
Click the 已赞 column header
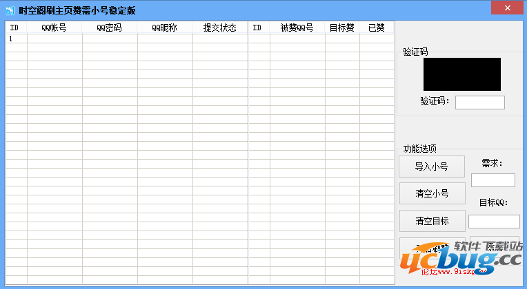[x=377, y=28]
